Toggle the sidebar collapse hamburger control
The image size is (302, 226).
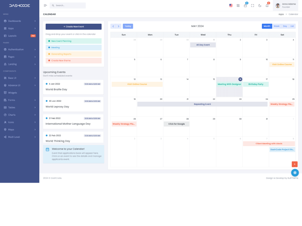tap(45, 5)
